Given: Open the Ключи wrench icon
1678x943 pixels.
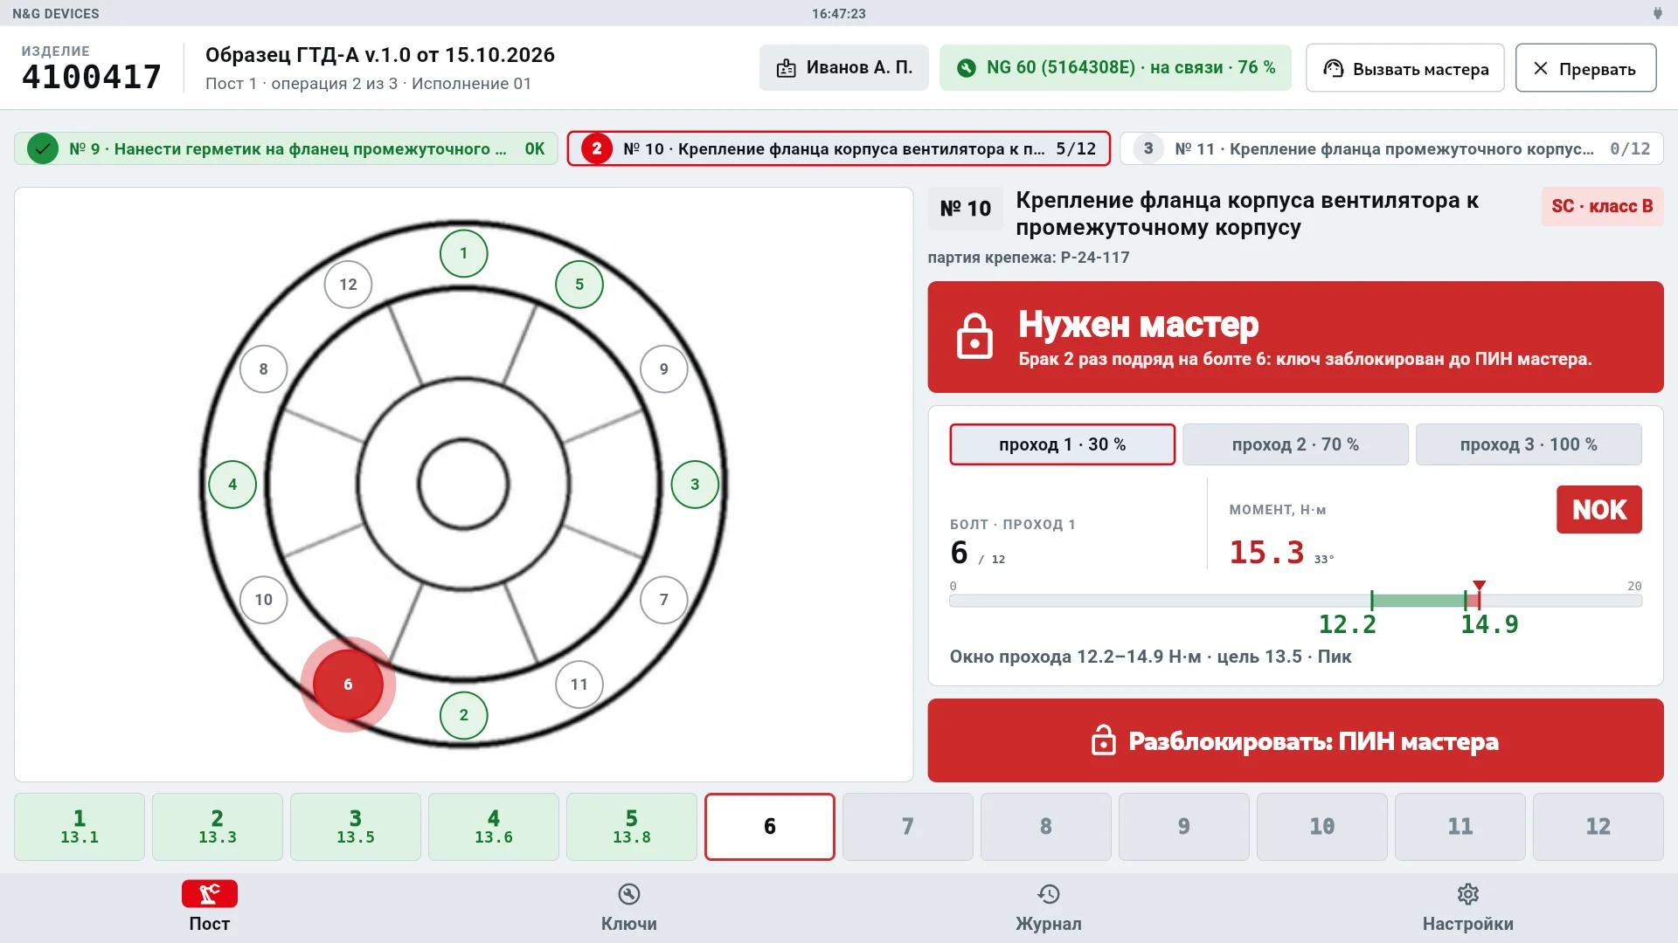Looking at the screenshot, I should coord(629,894).
